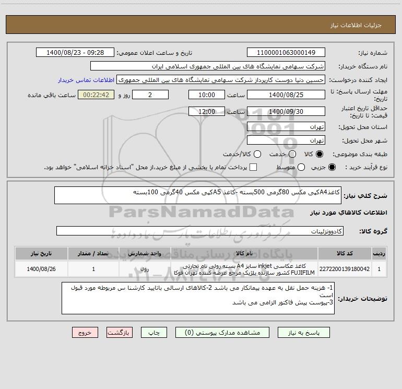
Task: Click the اطلاعات کالاهای مورد نیاز heading
Action: [349, 213]
